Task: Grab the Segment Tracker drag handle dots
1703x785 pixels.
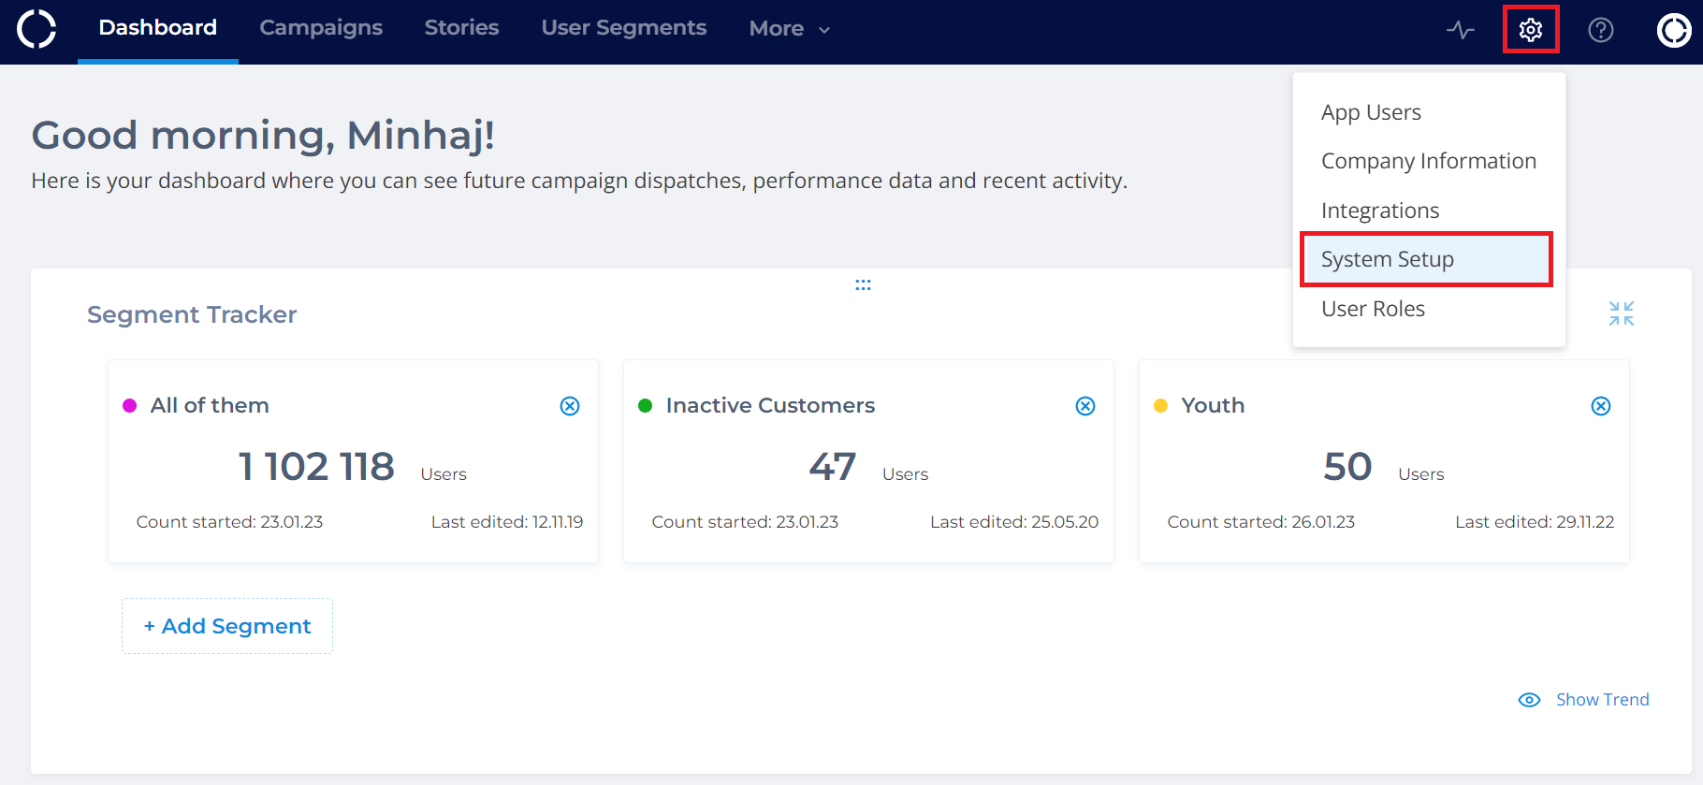Action: (863, 284)
